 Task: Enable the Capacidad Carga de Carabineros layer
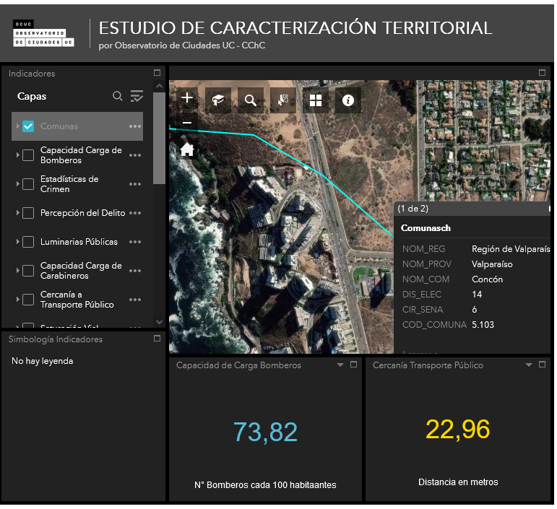tap(28, 271)
